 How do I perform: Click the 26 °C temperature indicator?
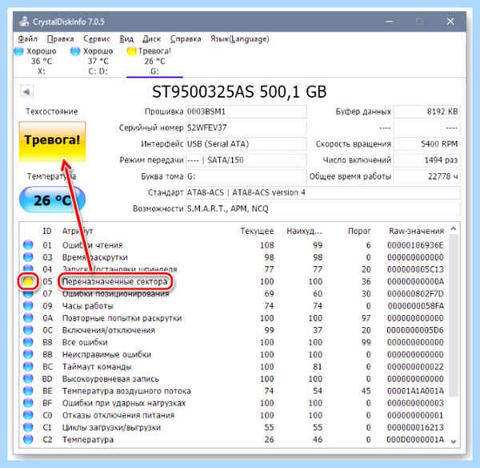52,200
